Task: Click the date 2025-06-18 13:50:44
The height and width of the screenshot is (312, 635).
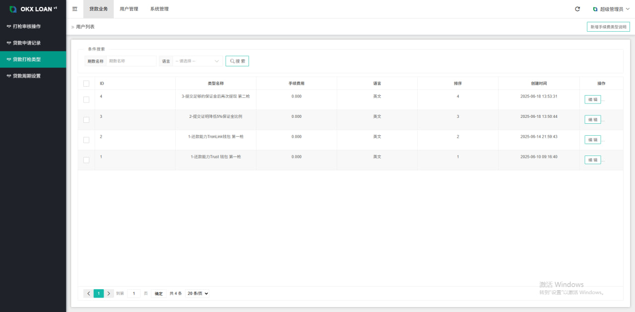Action: pyautogui.click(x=539, y=116)
